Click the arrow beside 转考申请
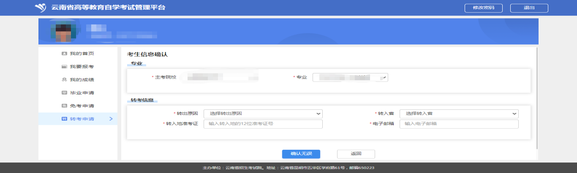 pos(111,119)
